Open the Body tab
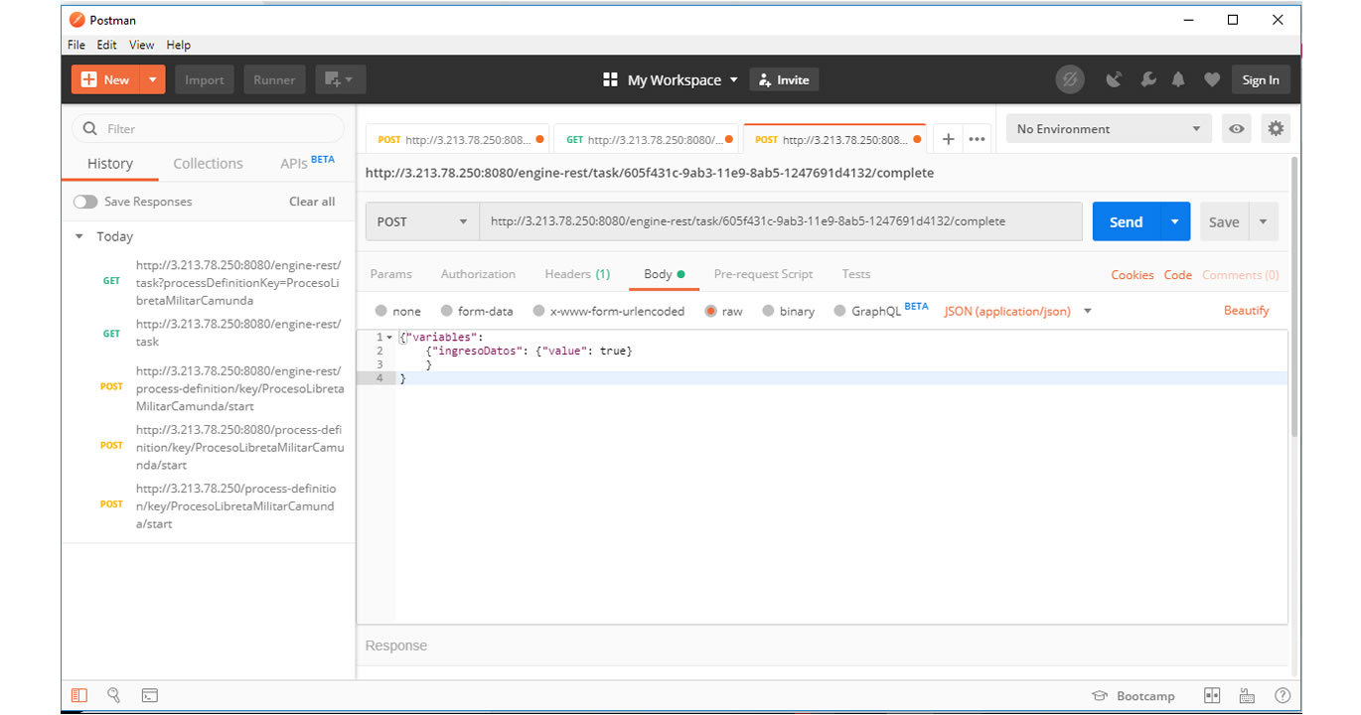 tap(664, 274)
